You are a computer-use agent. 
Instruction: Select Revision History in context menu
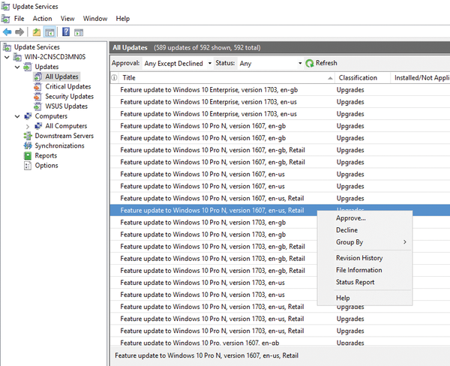[x=364, y=258]
